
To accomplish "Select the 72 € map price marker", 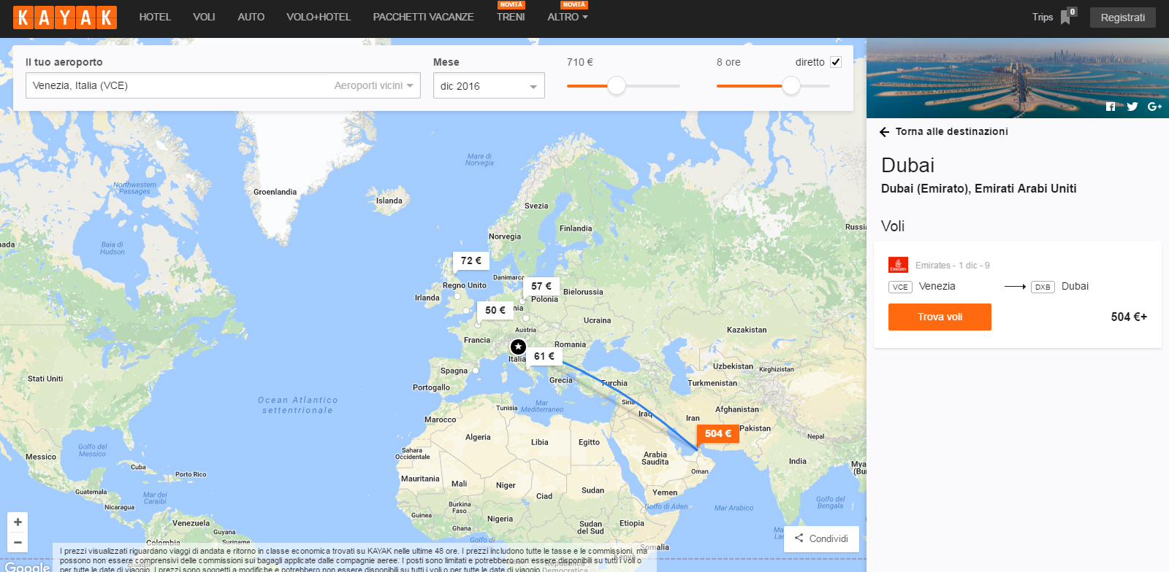I will [471, 260].
